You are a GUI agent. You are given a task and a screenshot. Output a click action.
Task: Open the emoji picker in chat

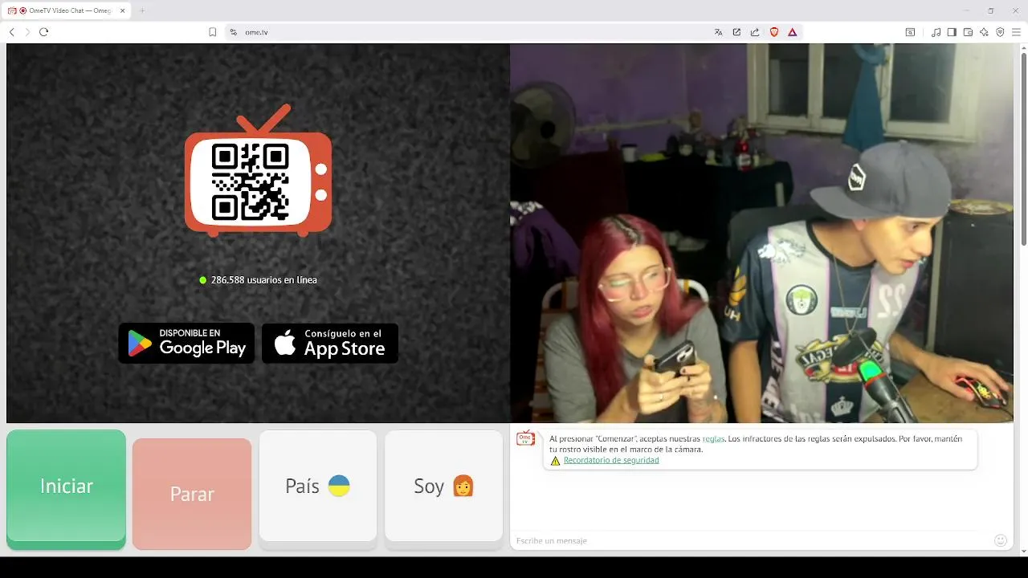pos(1001,540)
